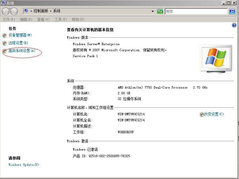Click the Back navigation arrow button

(x=6, y=12)
